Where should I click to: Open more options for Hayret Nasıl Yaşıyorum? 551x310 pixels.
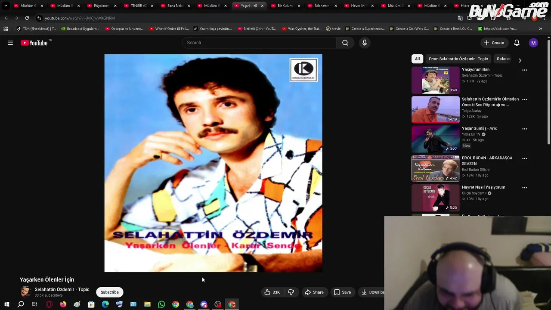point(524,188)
